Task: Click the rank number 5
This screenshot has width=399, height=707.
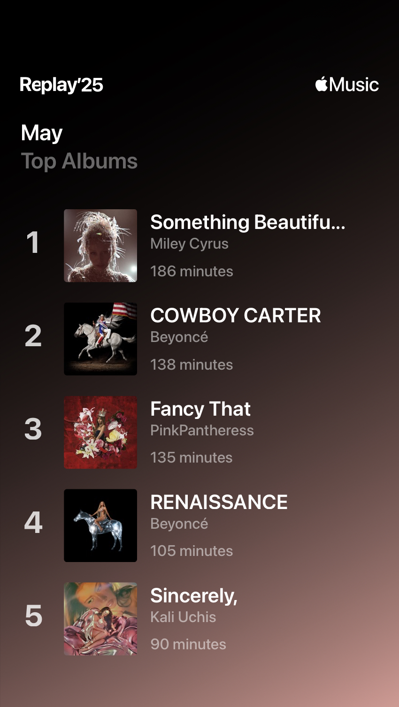Action: pyautogui.click(x=33, y=616)
